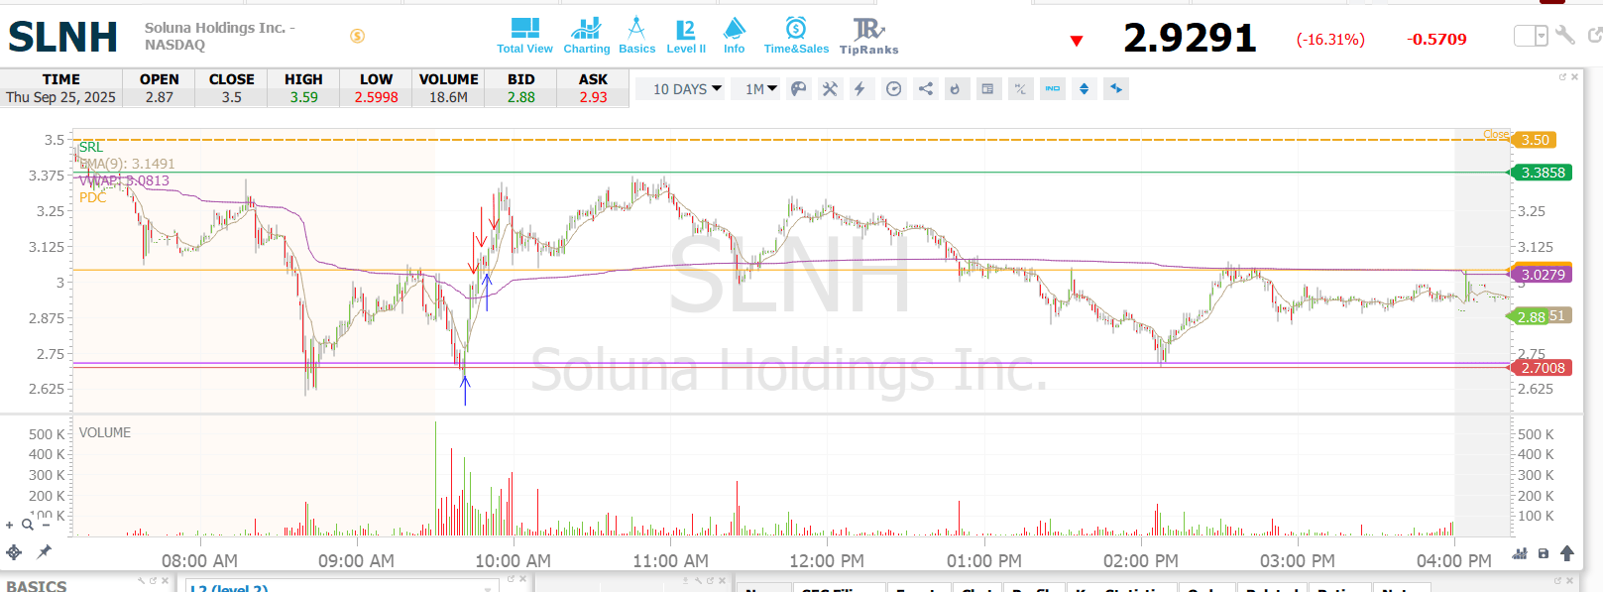Open the TipRanks tool

pyautogui.click(x=868, y=36)
